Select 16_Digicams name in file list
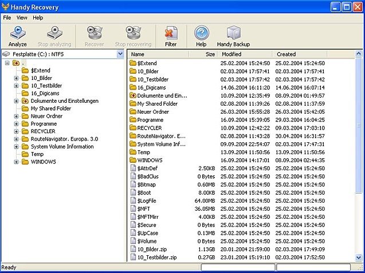The width and height of the screenshot is (365, 273). coord(151,87)
